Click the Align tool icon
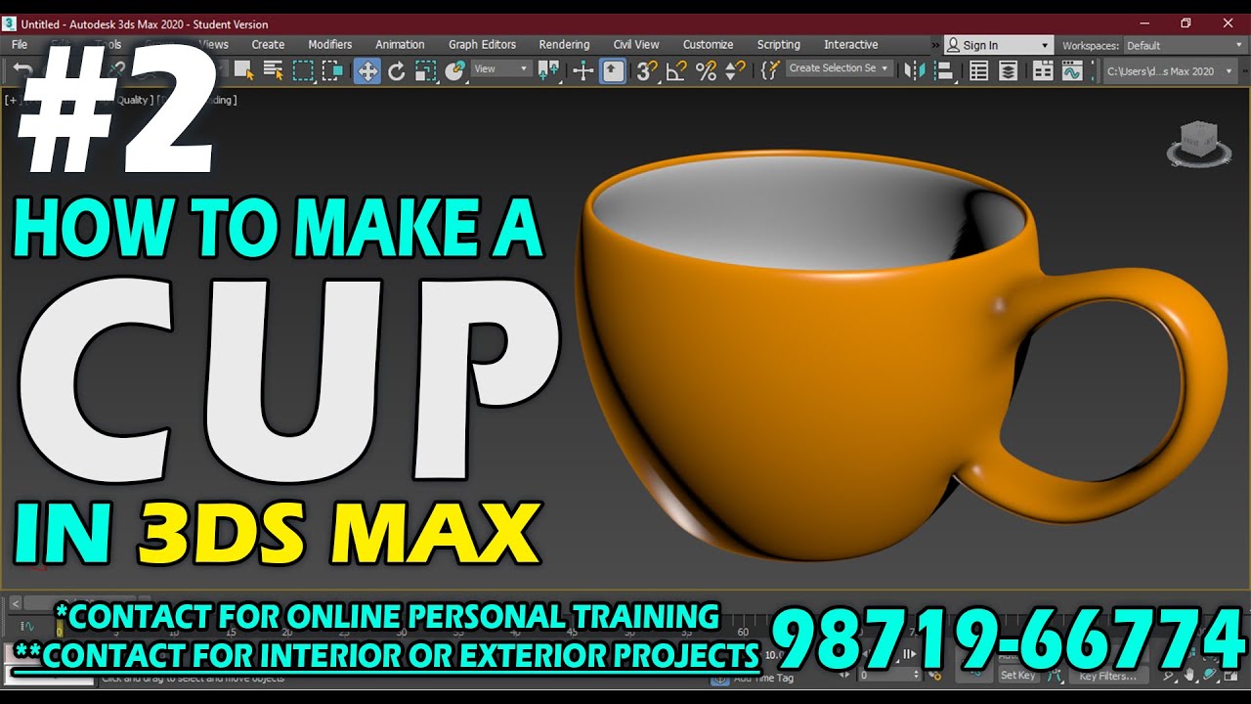Viewport: 1251px width, 704px height. click(943, 70)
